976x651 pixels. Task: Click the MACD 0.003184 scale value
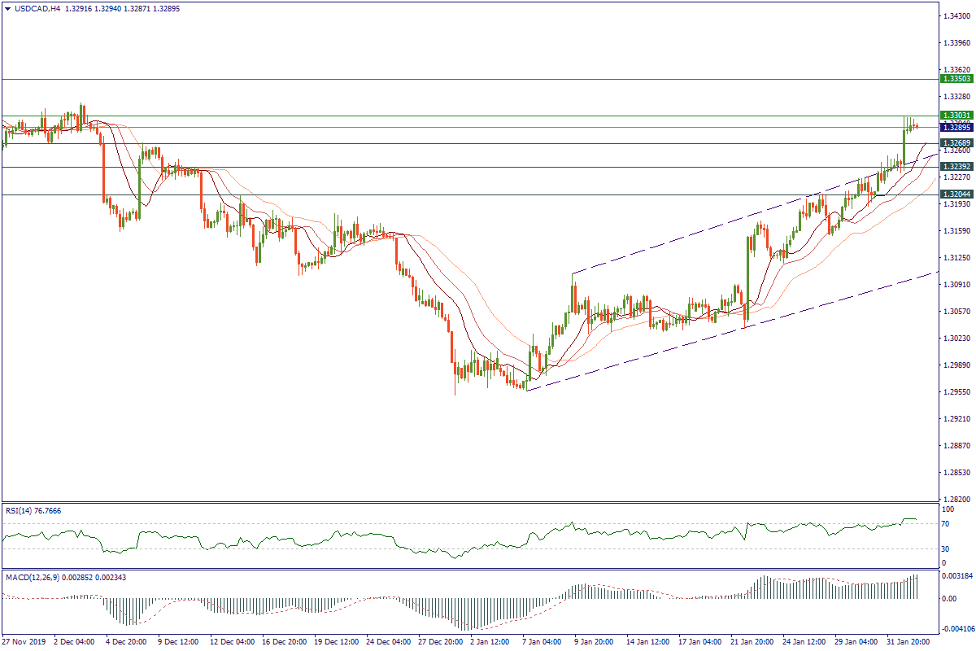(x=956, y=576)
